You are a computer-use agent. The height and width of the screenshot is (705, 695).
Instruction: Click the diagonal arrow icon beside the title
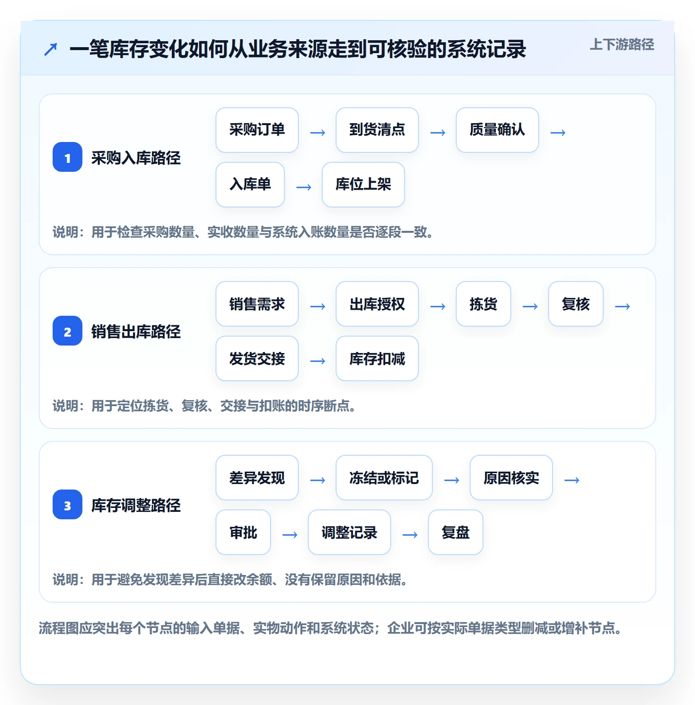pyautogui.click(x=51, y=49)
